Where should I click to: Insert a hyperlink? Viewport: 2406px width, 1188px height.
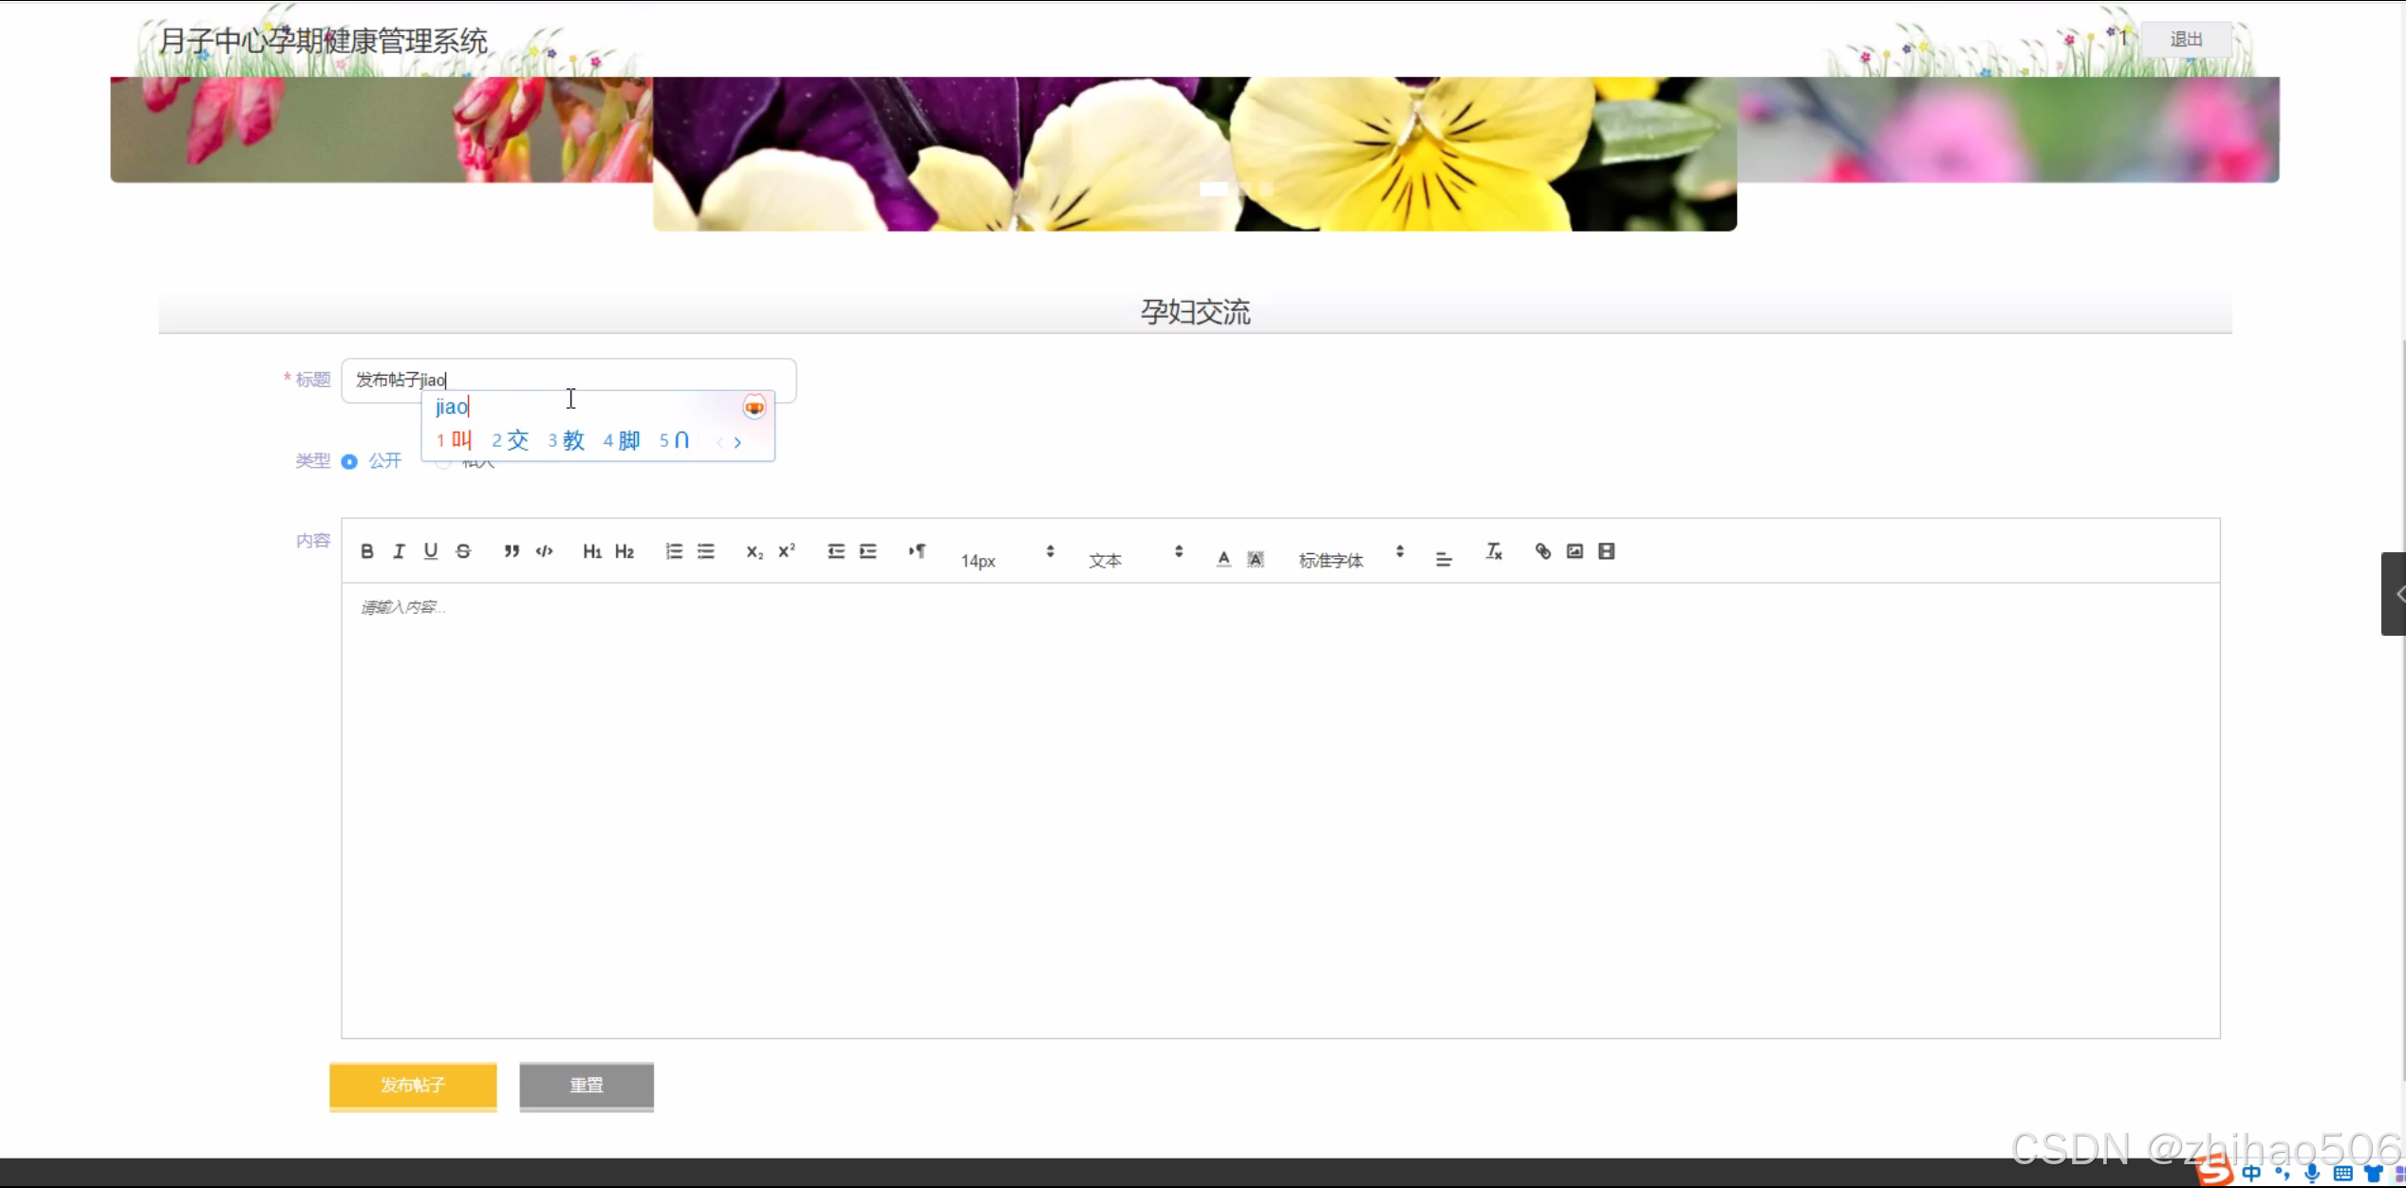pyautogui.click(x=1542, y=551)
